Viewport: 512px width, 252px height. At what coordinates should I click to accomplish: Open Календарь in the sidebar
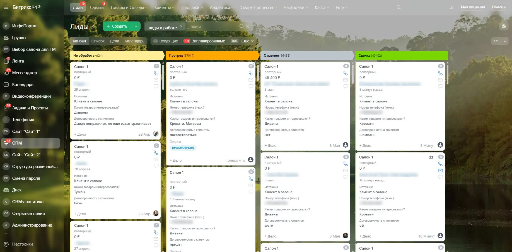coord(23,85)
